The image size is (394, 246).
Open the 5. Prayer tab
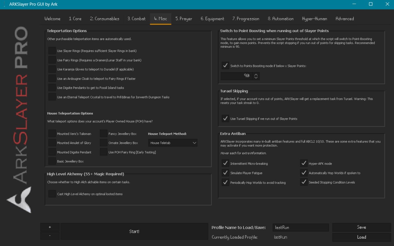coord(184,19)
